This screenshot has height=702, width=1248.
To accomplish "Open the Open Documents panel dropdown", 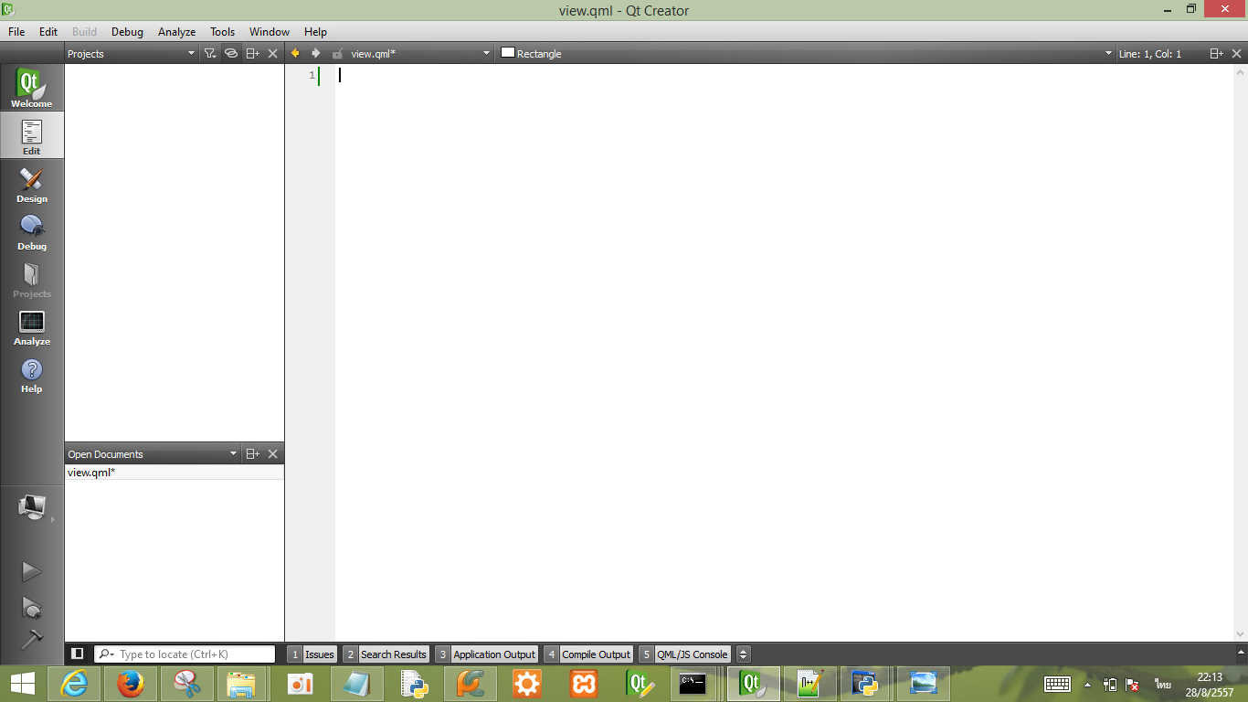I will pos(233,453).
